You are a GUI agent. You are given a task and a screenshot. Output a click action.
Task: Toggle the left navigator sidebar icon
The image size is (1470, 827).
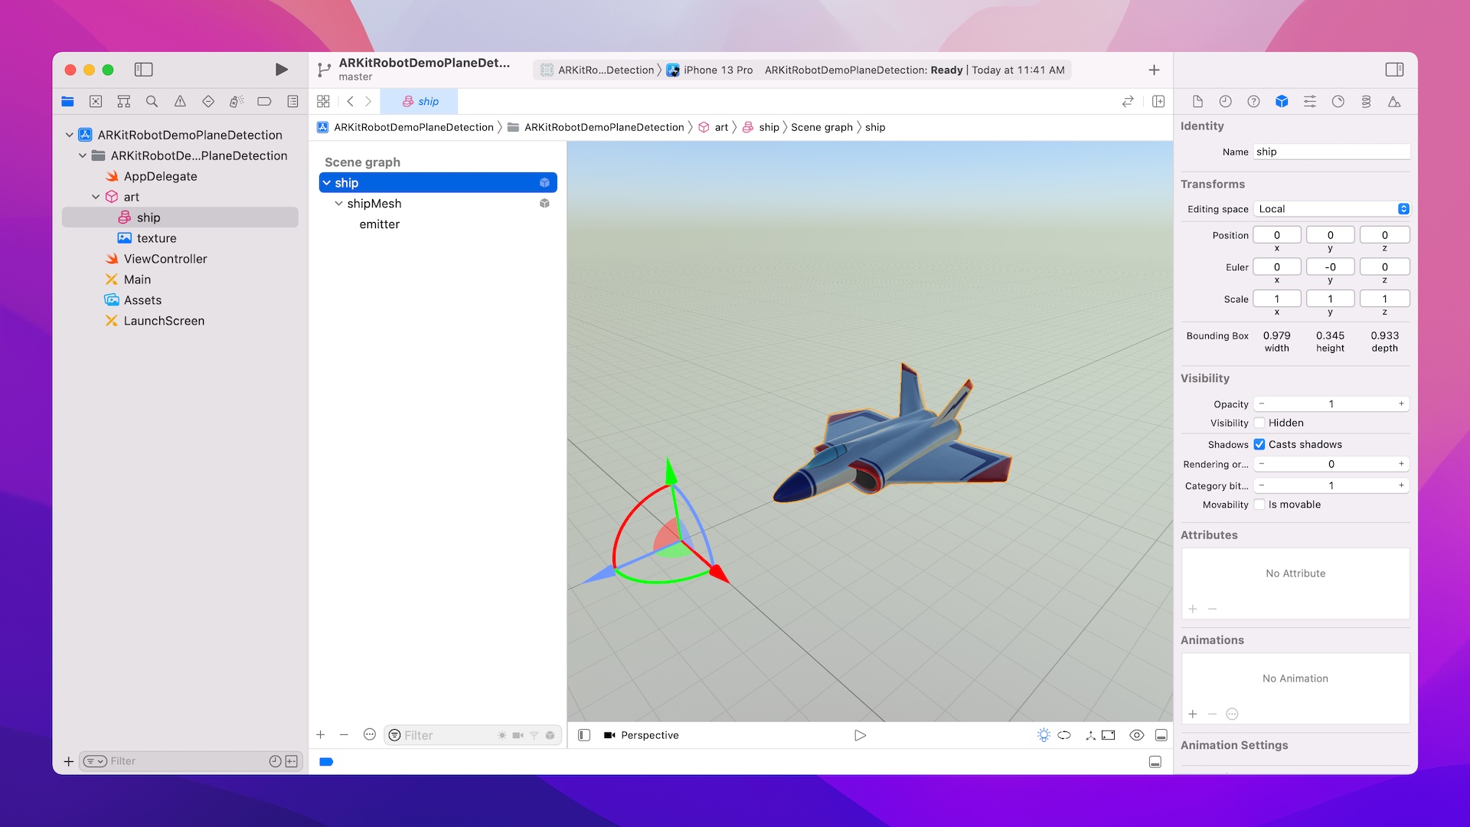(143, 70)
